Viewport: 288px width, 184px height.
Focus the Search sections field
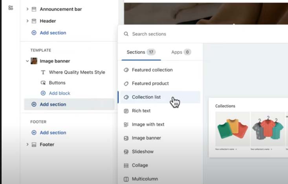(165, 34)
